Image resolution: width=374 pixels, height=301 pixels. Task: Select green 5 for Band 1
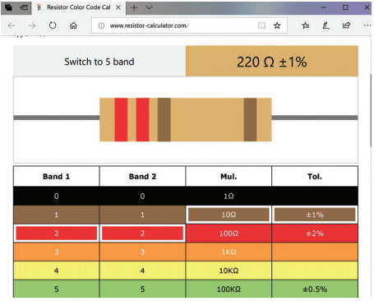pos(57,289)
